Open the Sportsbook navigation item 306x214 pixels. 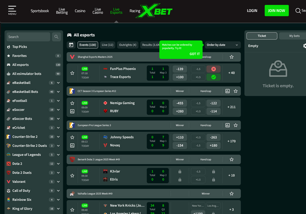40,11
